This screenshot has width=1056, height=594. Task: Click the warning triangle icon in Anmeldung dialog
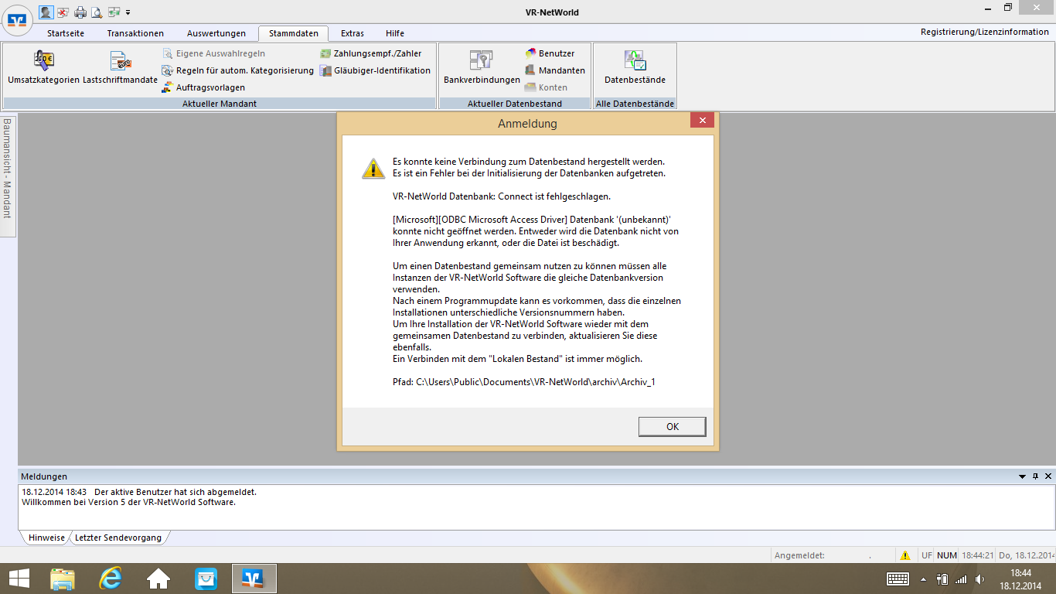click(373, 169)
